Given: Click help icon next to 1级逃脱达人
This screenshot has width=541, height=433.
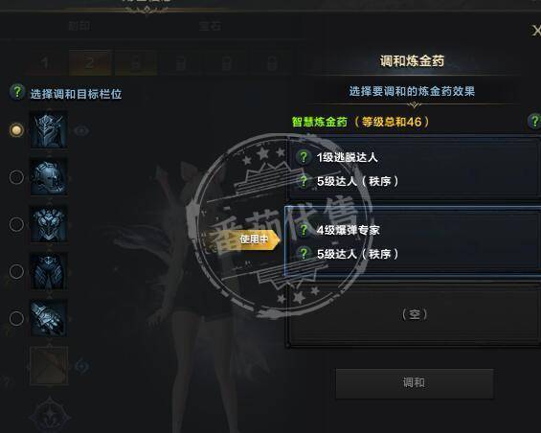Looking at the screenshot, I should 304,157.
